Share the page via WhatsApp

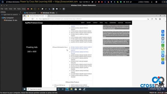point(163,45)
